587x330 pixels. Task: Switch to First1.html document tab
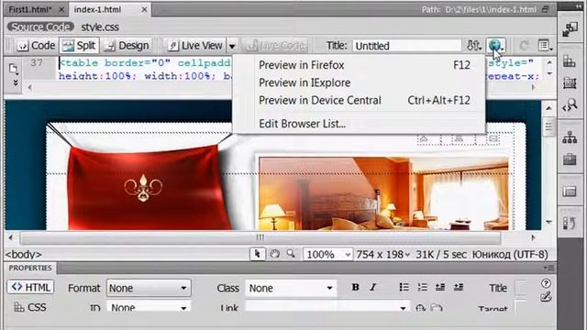pos(30,10)
